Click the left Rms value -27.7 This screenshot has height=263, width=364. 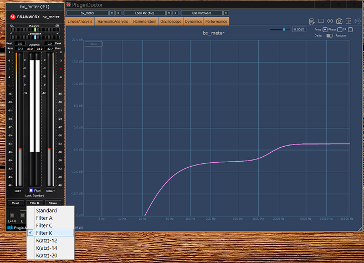tap(20, 49)
